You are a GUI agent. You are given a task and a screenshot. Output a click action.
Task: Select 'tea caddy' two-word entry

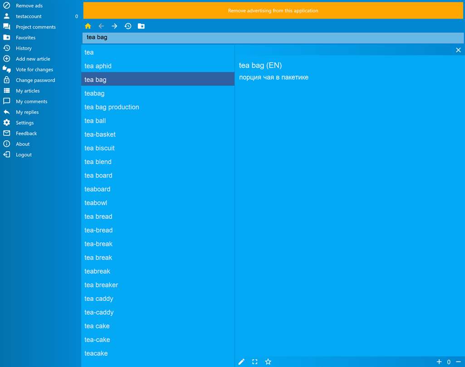point(158,299)
